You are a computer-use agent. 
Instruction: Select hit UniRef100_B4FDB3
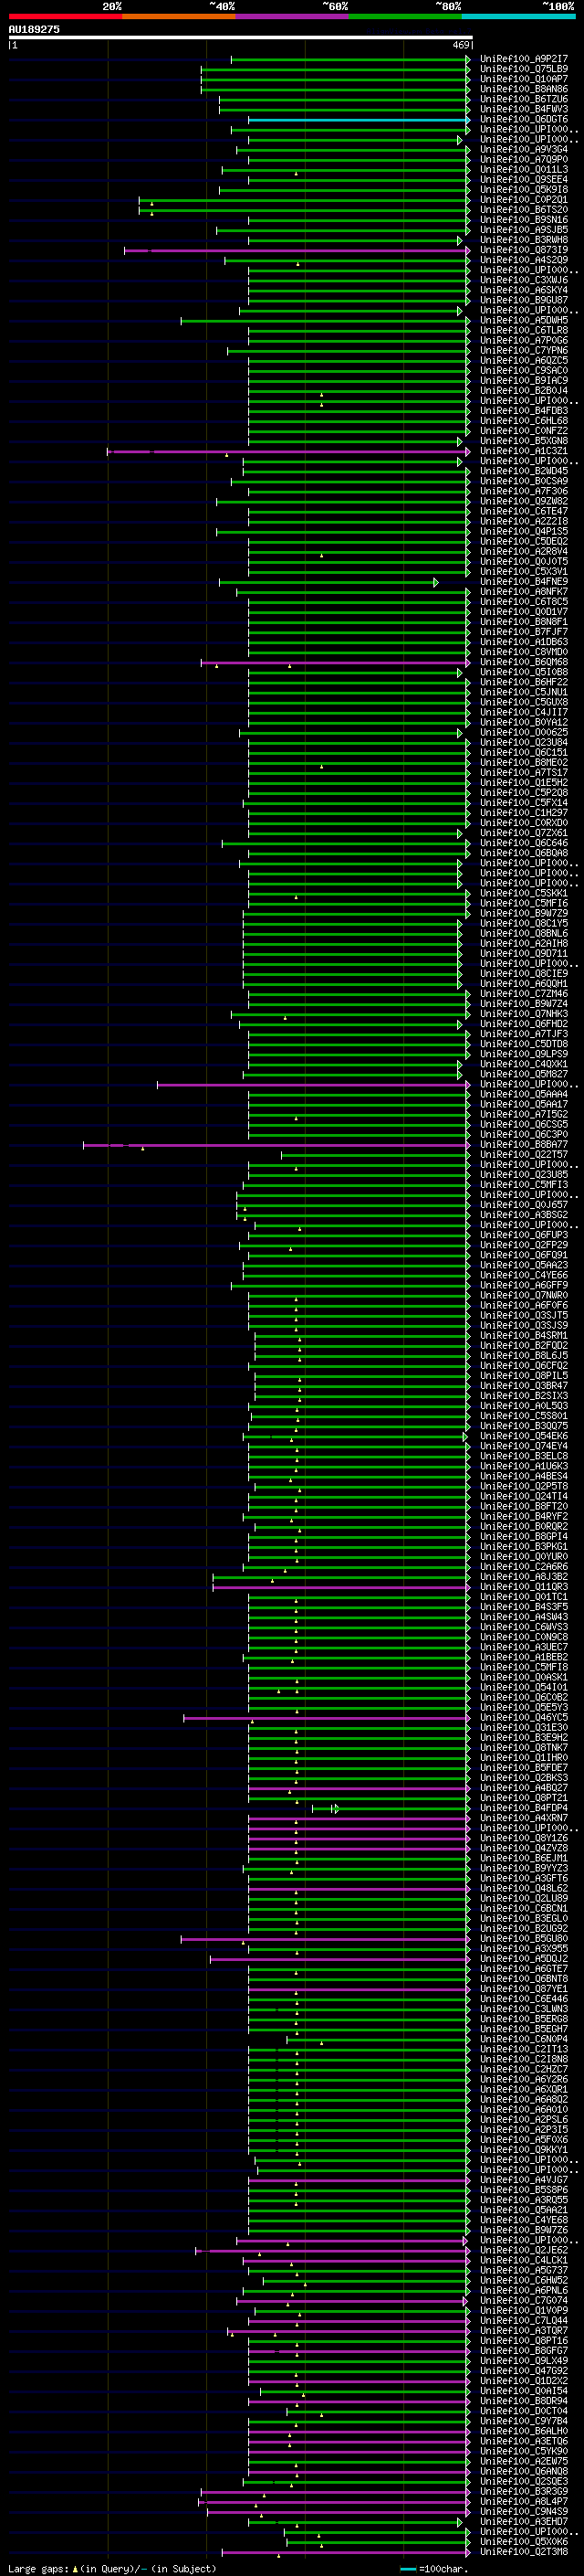524,411
